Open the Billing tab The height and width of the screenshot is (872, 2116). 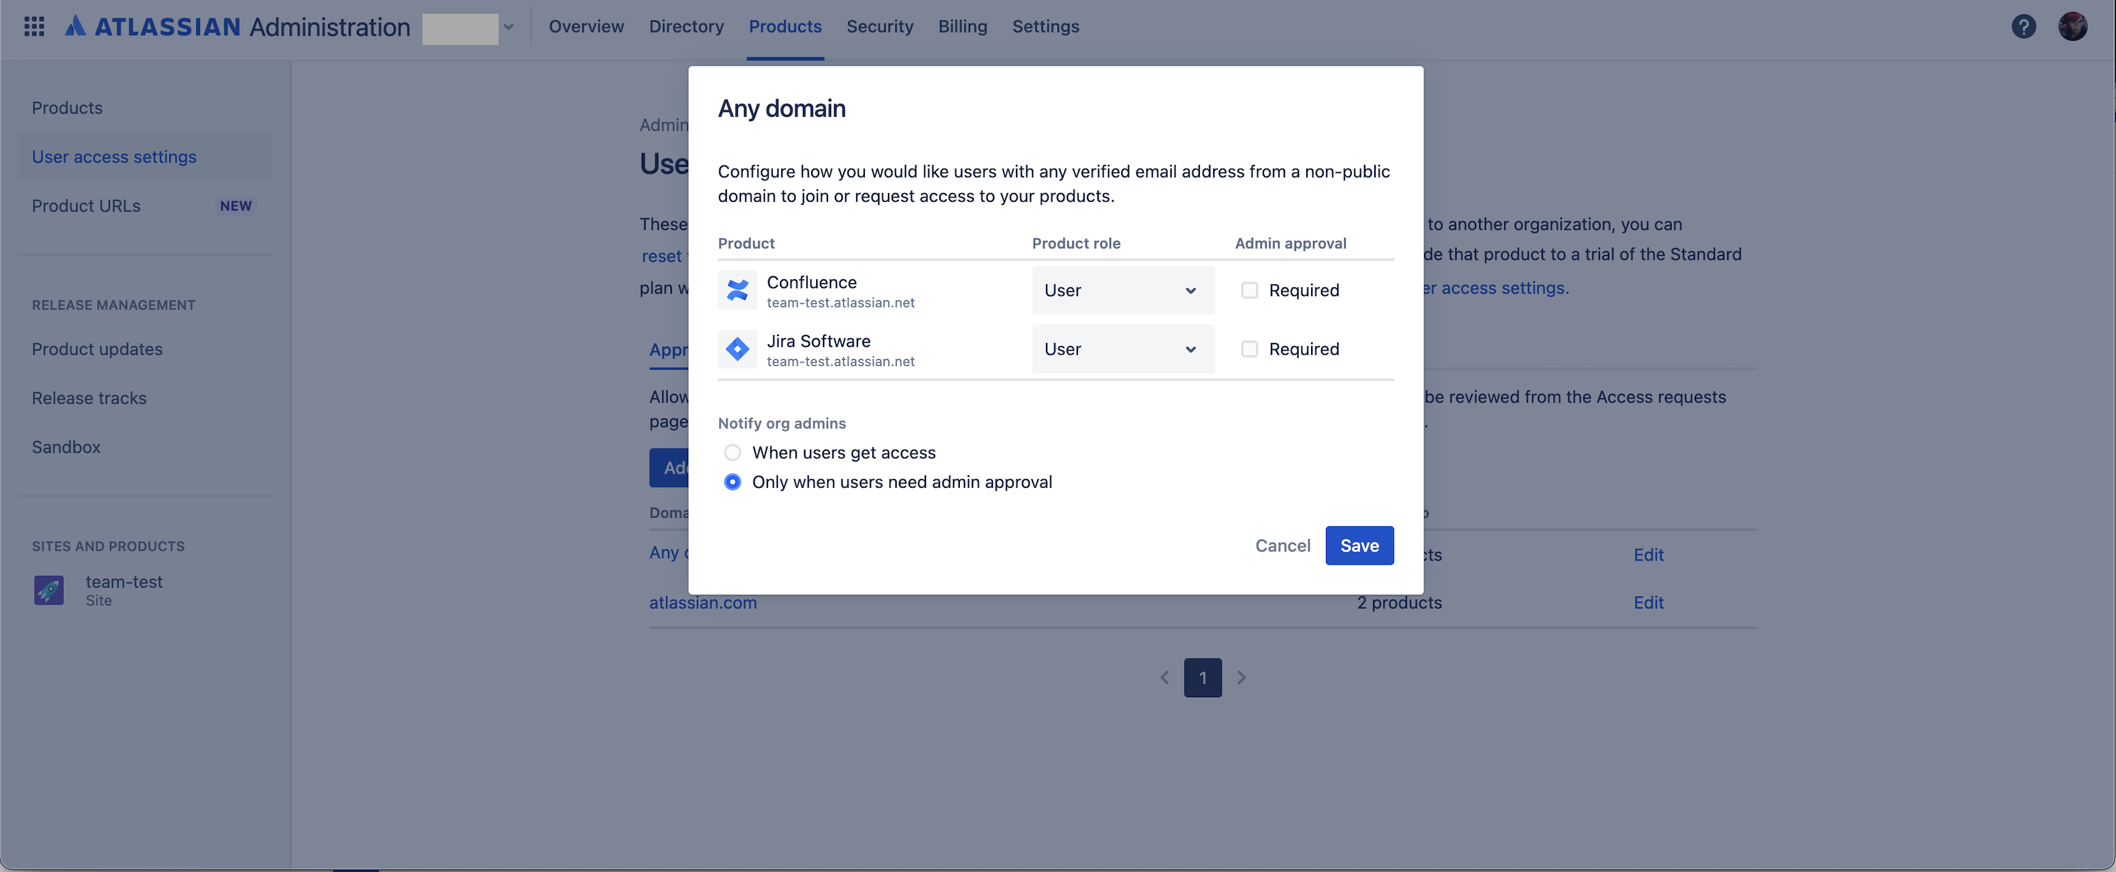coord(962,26)
